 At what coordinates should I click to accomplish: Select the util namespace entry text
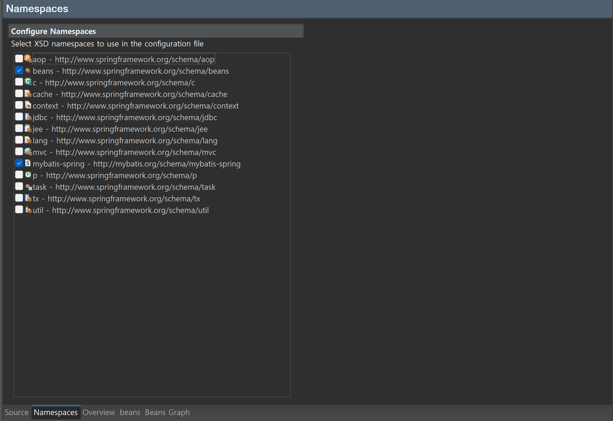121,210
